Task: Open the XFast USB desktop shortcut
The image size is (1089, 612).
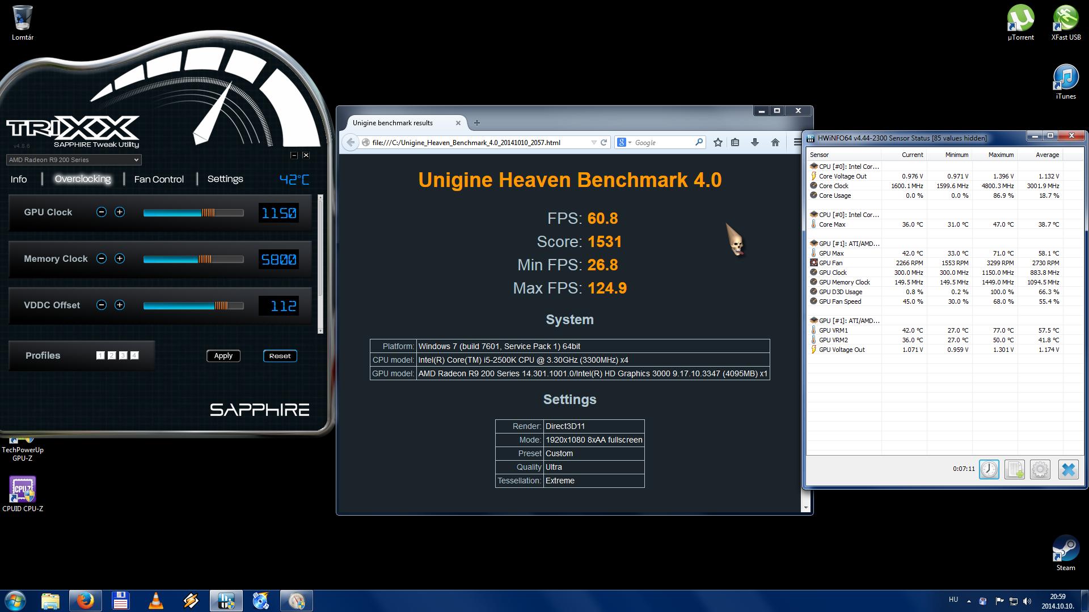Action: click(1066, 23)
